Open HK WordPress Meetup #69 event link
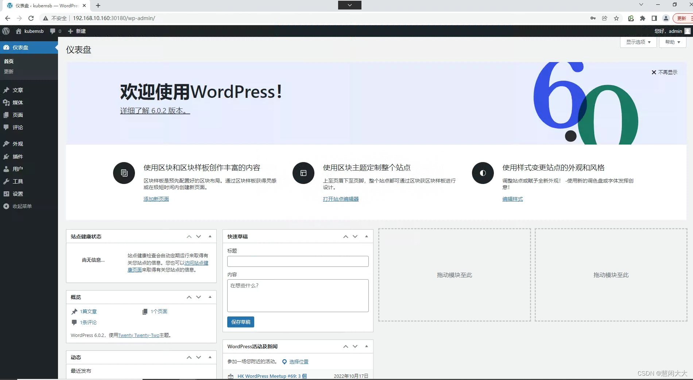Image resolution: width=693 pixels, height=380 pixels. click(x=272, y=376)
